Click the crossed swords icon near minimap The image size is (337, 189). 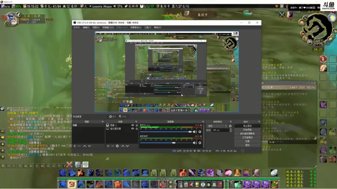tap(282, 14)
